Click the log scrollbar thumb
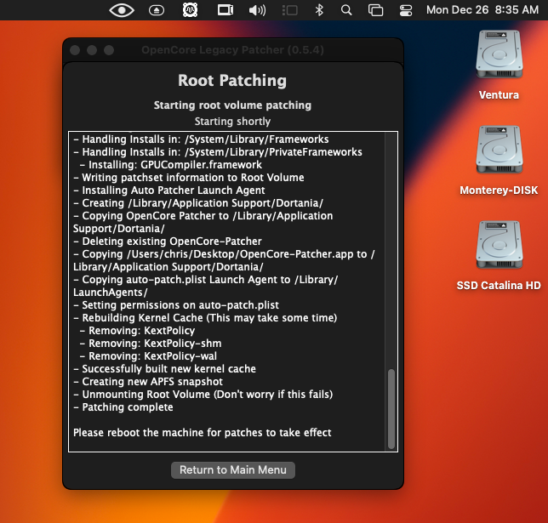 point(391,408)
